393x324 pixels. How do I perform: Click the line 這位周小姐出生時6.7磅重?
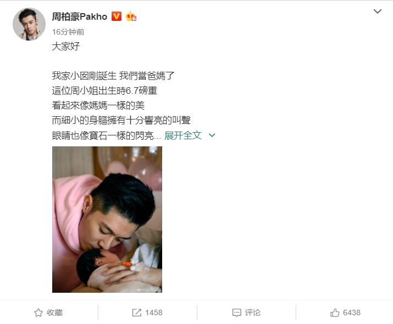[104, 90]
